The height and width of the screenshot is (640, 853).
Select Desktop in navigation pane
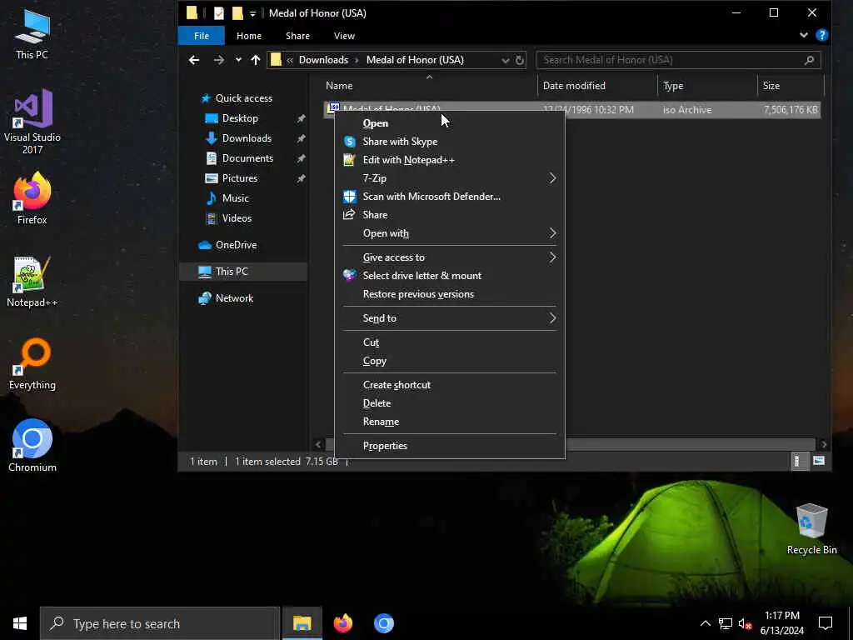pos(239,118)
